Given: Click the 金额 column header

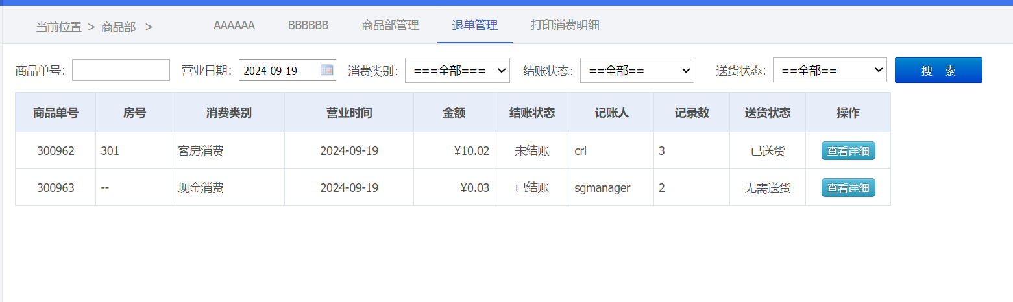Looking at the screenshot, I should point(454,113).
